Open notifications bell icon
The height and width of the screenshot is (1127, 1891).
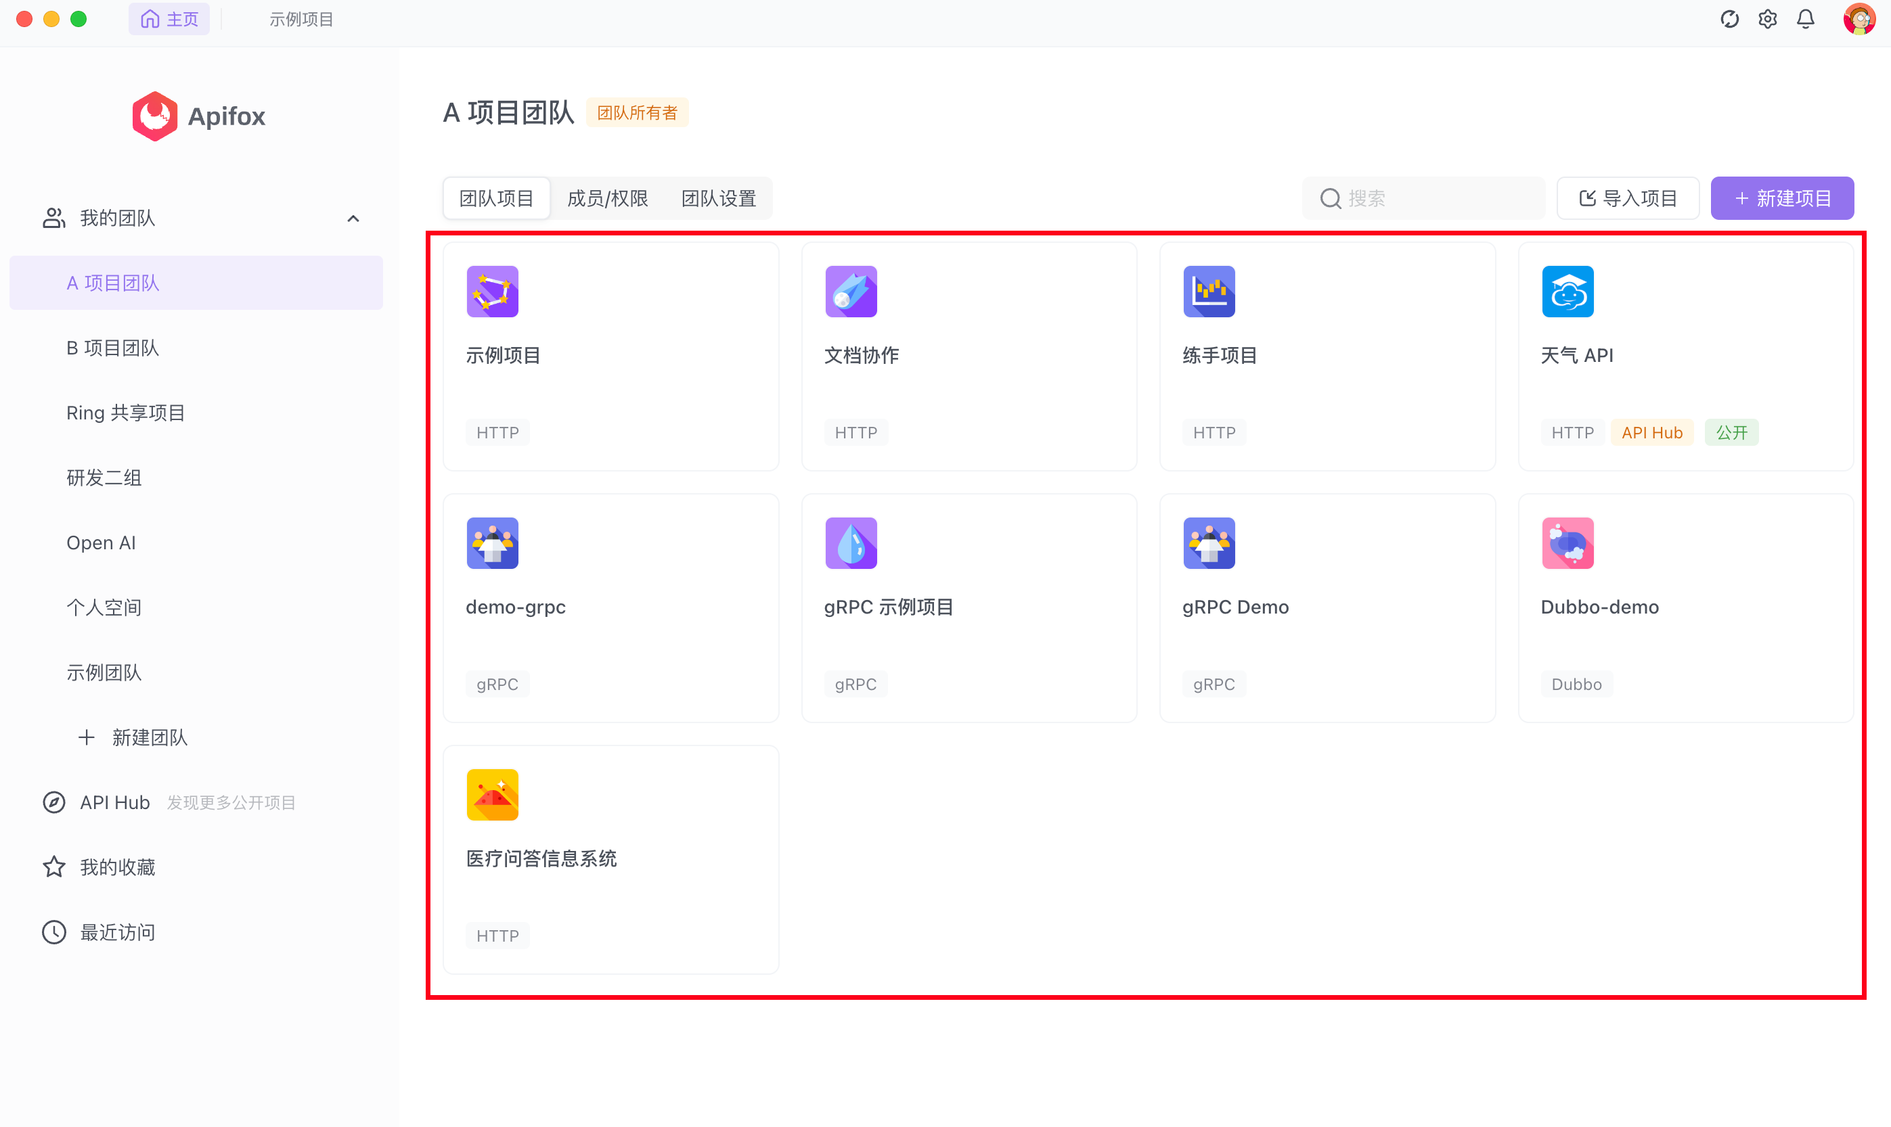[x=1805, y=19]
